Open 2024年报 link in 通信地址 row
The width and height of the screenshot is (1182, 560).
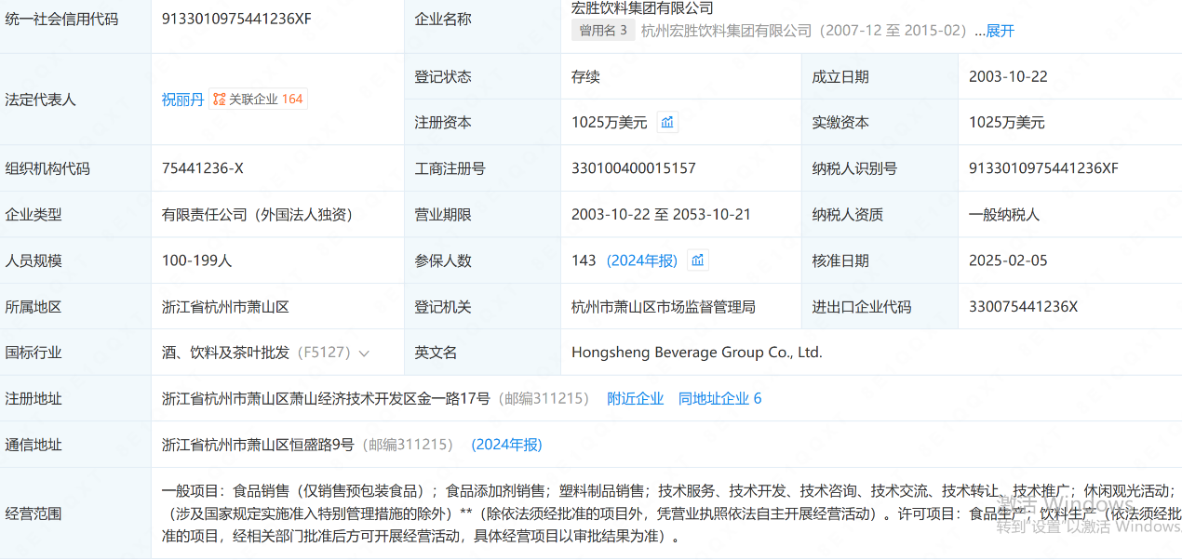[506, 445]
